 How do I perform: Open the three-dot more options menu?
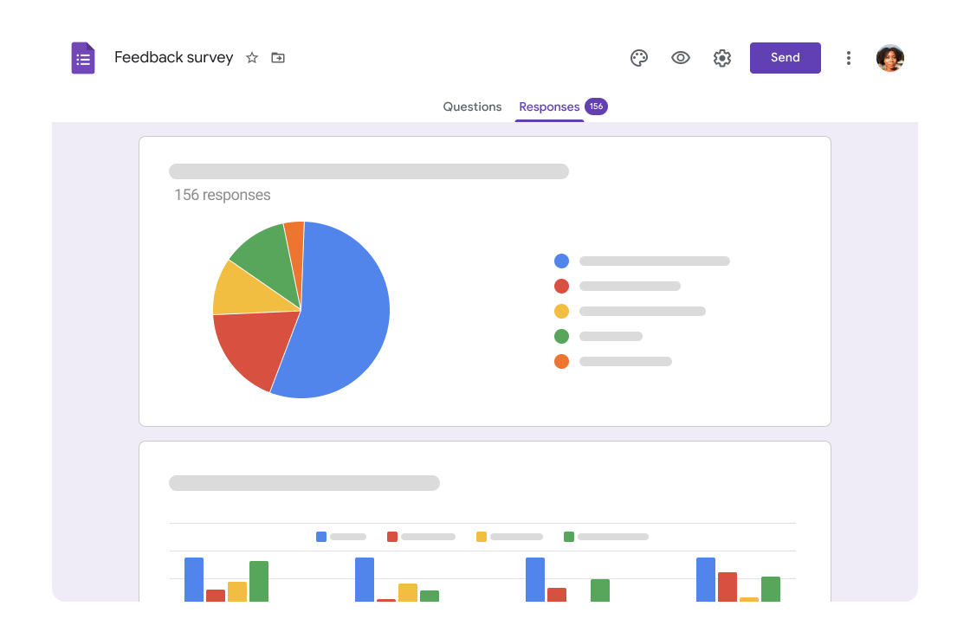coord(849,57)
